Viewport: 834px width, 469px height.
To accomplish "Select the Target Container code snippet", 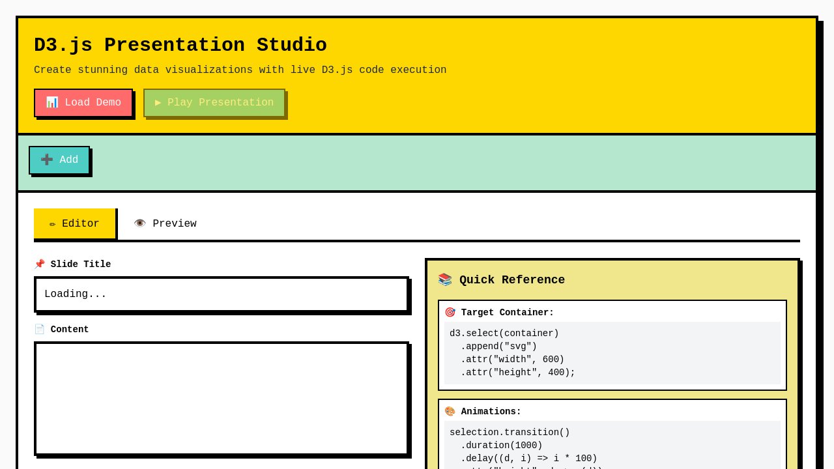I will (x=612, y=353).
